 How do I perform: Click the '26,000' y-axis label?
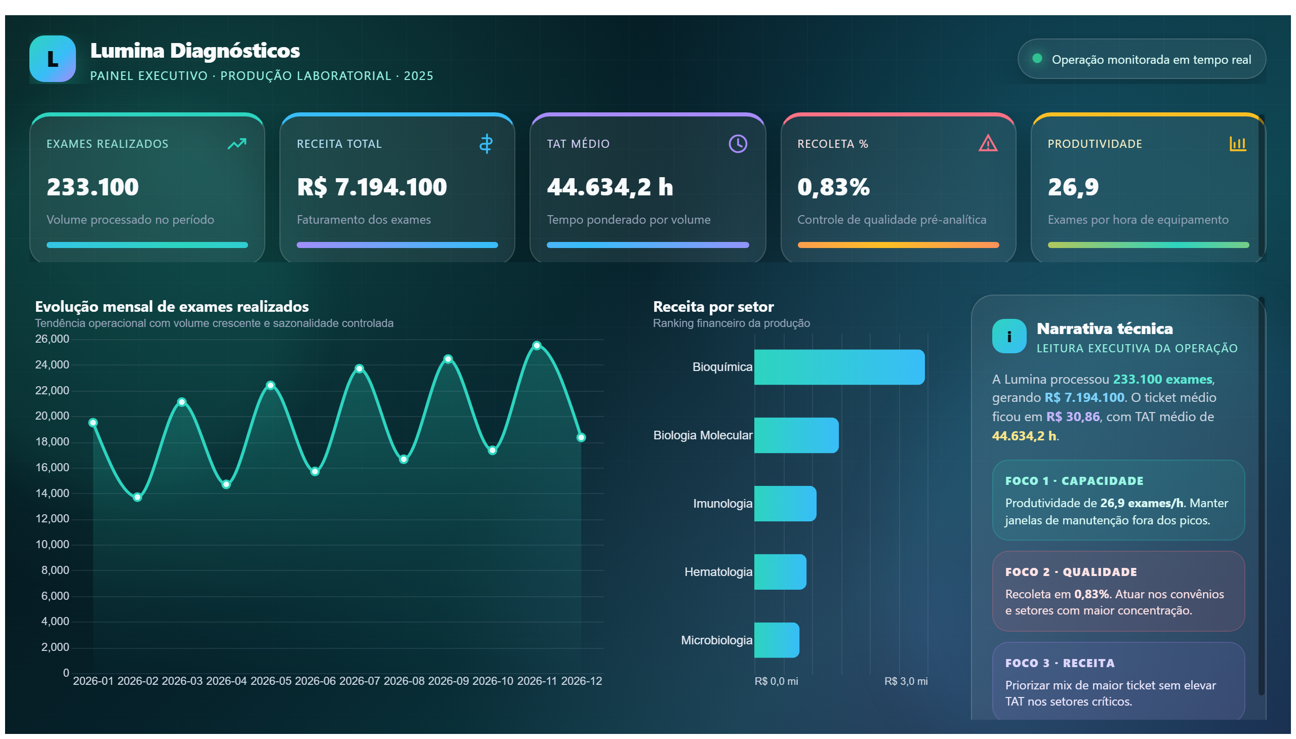tap(52, 339)
